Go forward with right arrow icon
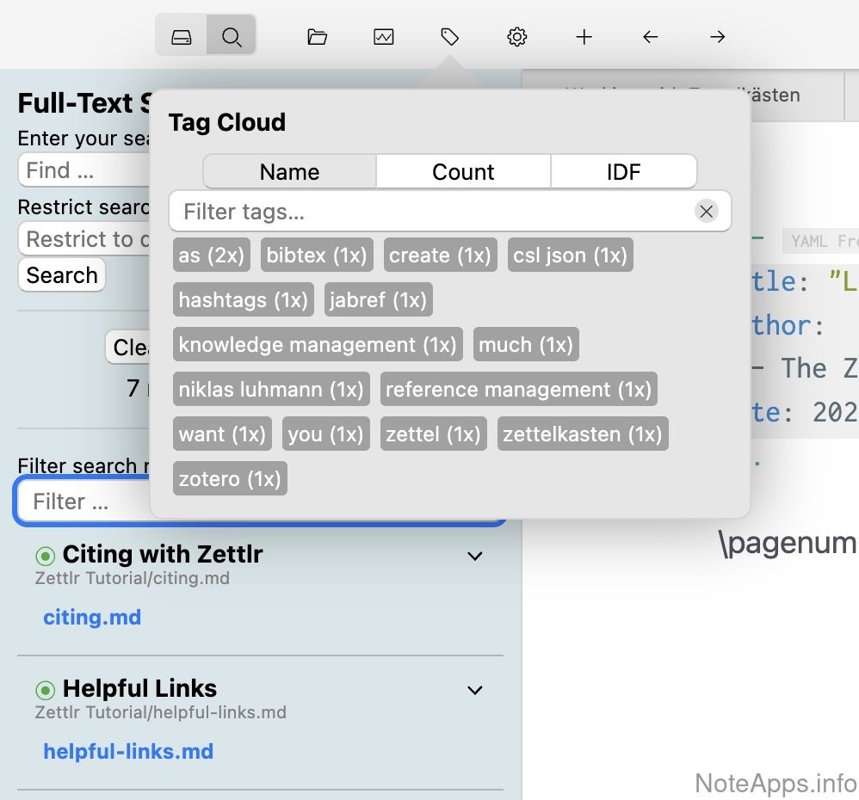This screenshot has width=859, height=800. pyautogui.click(x=718, y=37)
